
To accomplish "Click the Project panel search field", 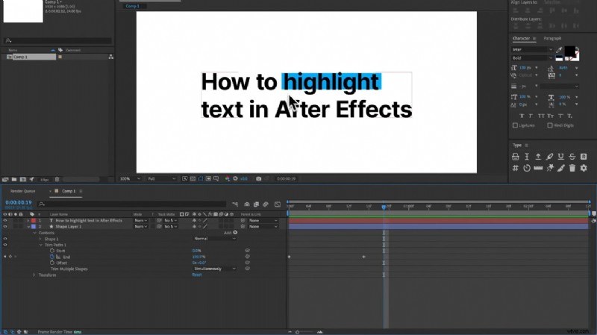I will pos(57,40).
